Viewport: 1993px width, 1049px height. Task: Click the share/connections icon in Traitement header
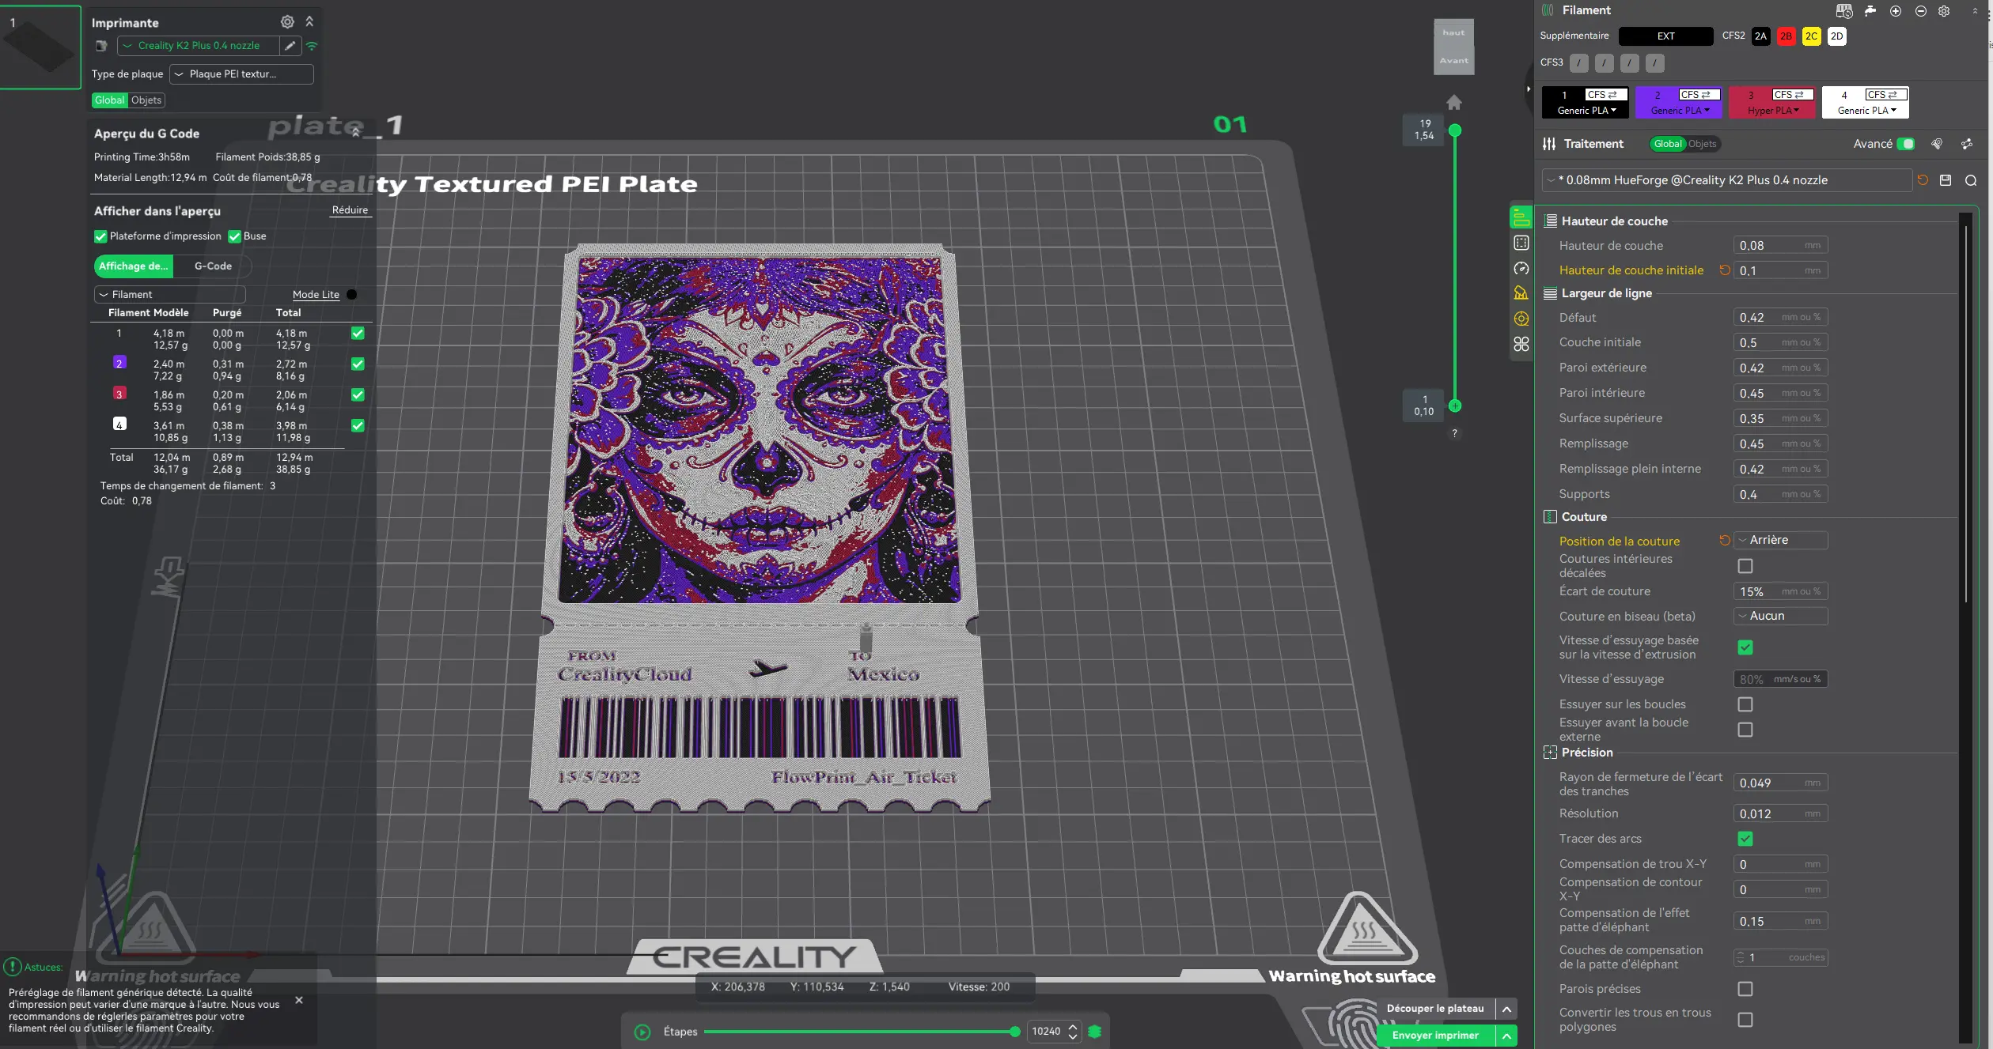pyautogui.click(x=1967, y=144)
